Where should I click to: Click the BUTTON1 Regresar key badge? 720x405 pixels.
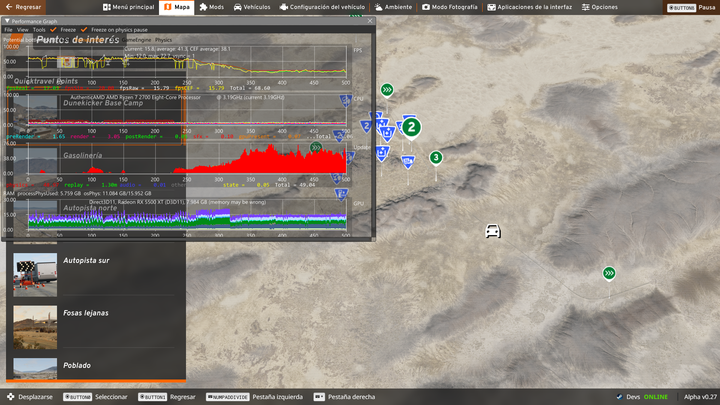pyautogui.click(x=153, y=397)
